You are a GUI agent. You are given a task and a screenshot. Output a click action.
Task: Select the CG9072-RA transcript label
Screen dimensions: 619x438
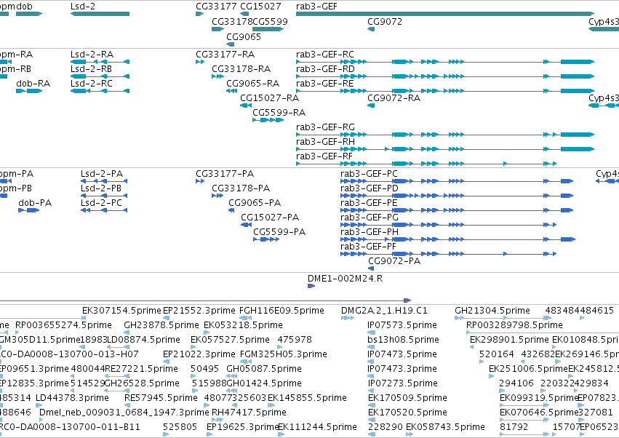pyautogui.click(x=394, y=98)
